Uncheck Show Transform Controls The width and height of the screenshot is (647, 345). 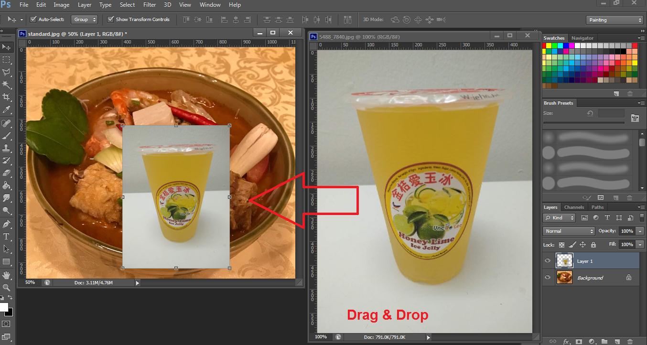coord(111,20)
